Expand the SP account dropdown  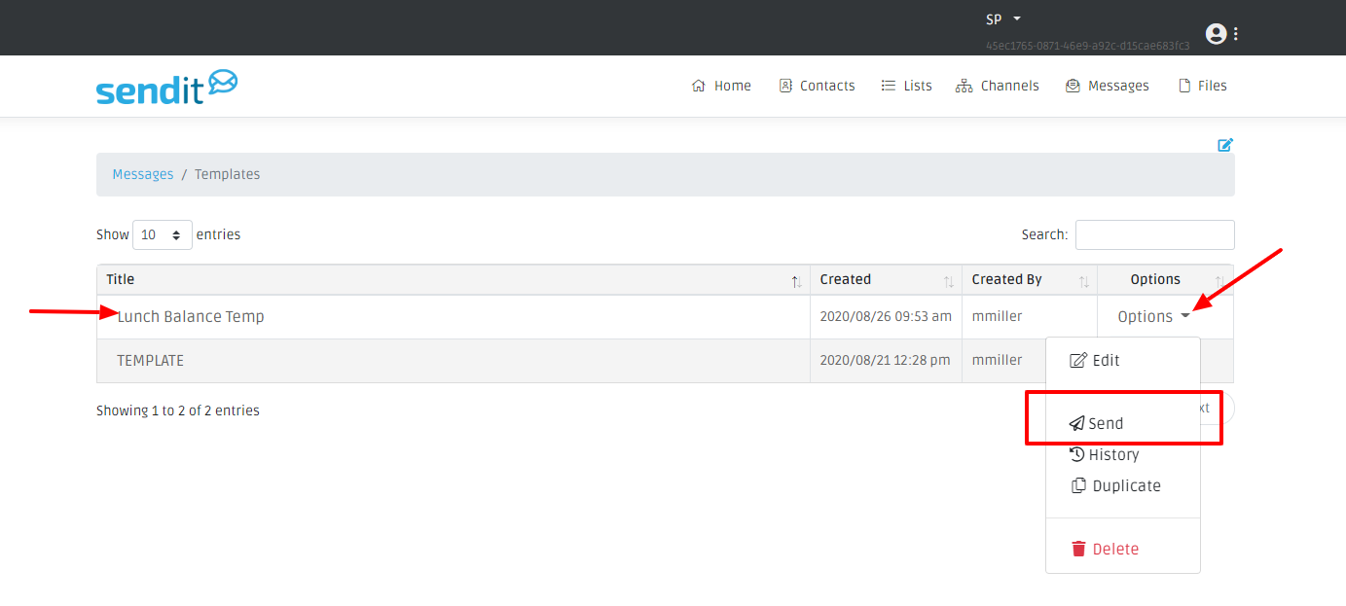pyautogui.click(x=1003, y=19)
